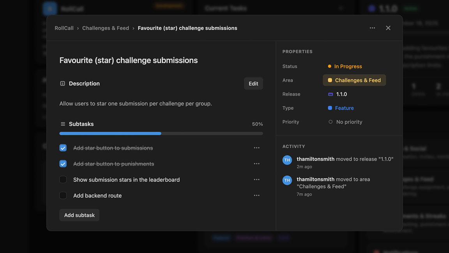Add a new subtask
The width and height of the screenshot is (449, 253).
tap(80, 215)
